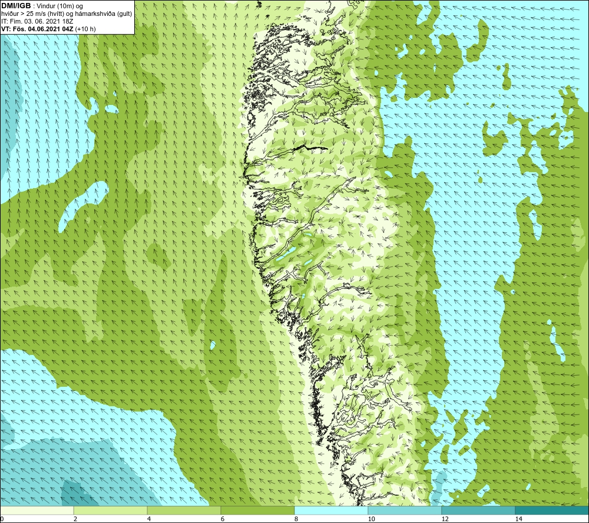Click the legend scale label '6'
Viewport: 589px width, 523px height.
(223, 519)
